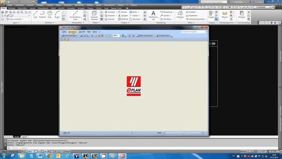Adjust the zoom slider in Office window

click(183, 132)
